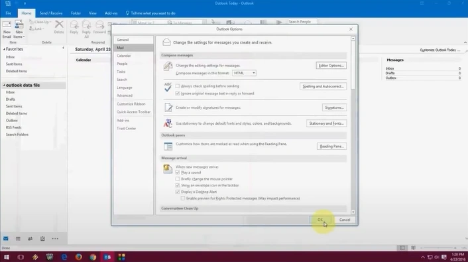Image resolution: width=468 pixels, height=262 pixels.
Task: Enable Always check spelling before sending
Action: pyautogui.click(x=178, y=86)
